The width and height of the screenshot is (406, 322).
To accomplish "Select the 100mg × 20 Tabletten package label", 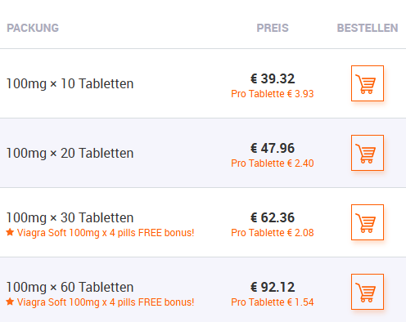I will click(x=70, y=153).
